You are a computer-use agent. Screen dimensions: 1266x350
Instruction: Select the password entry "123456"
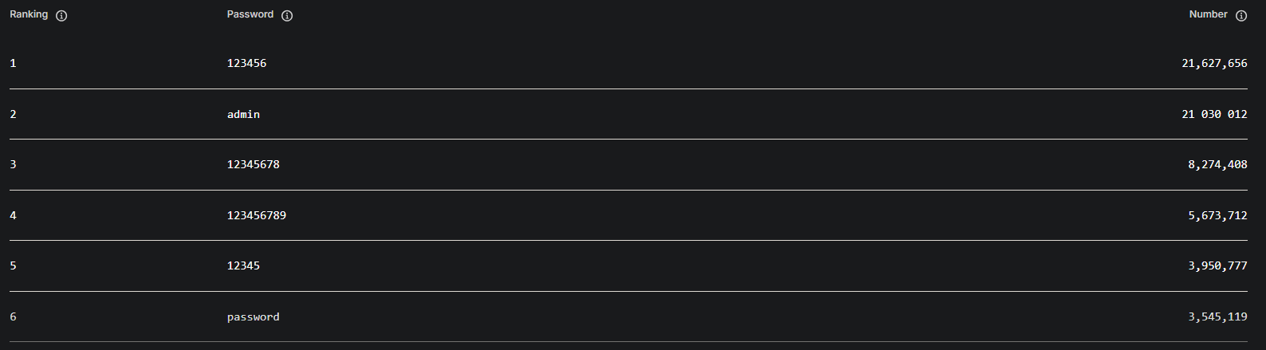point(246,63)
